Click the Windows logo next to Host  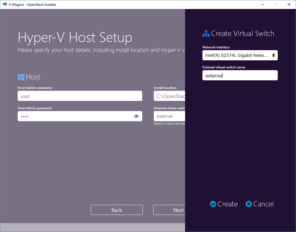[x=21, y=77]
